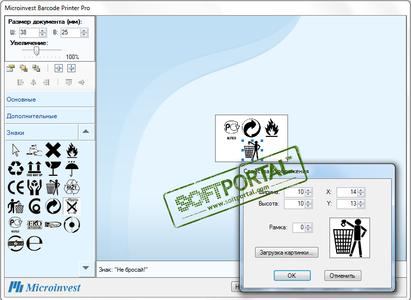Image resolution: width=411 pixels, height=300 pixels.
Task: Pick the palette sign with bin left of person
Action: tap(53, 187)
